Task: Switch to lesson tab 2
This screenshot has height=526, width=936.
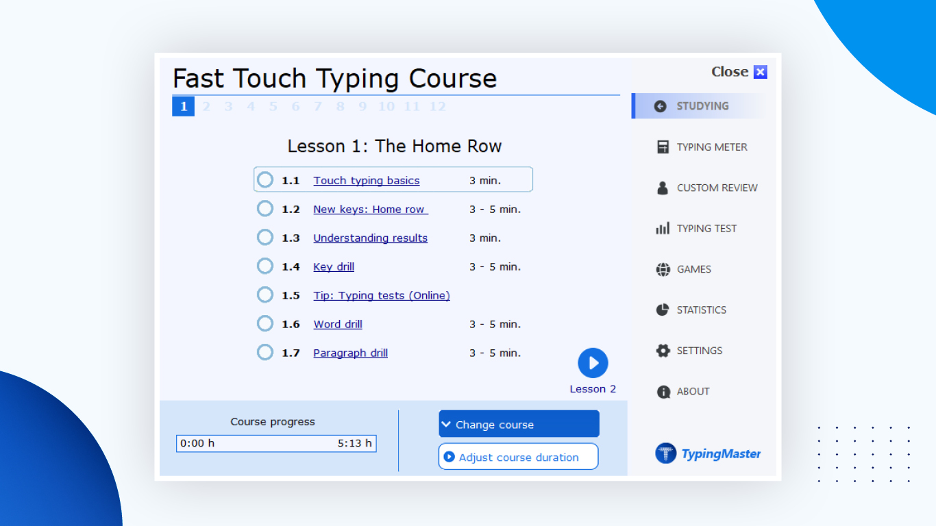Action: (206, 106)
